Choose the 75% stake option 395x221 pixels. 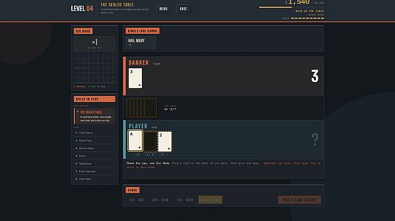pyautogui.click(x=185, y=200)
